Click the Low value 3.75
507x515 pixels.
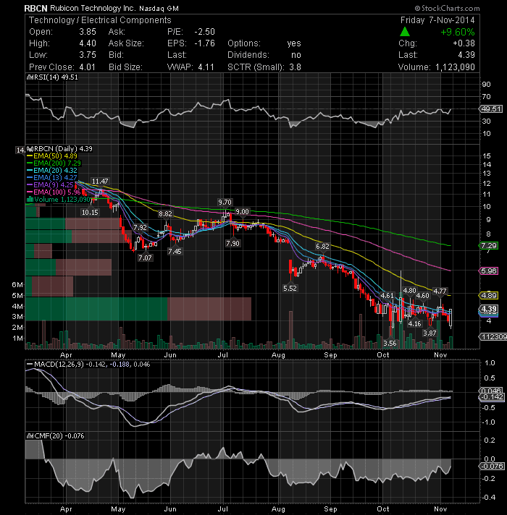point(88,55)
